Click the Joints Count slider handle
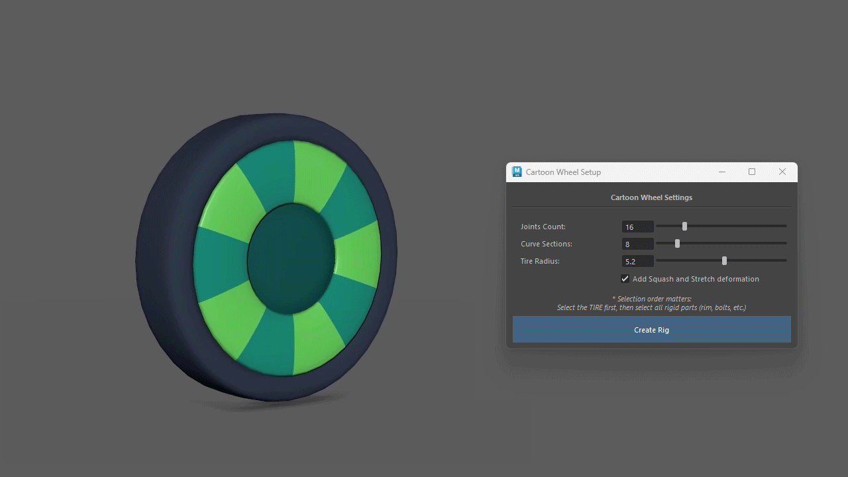848x477 pixels. (x=684, y=226)
